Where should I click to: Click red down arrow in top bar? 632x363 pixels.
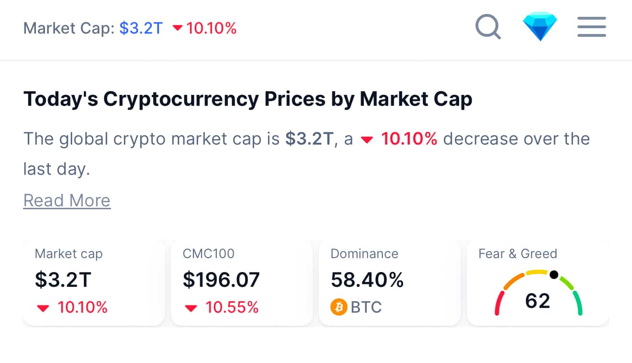click(x=178, y=28)
